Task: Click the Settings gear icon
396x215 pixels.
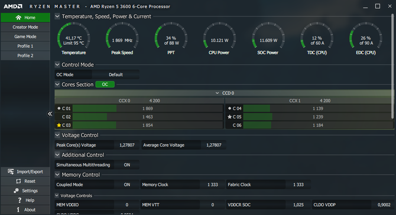Action: (x=16, y=191)
